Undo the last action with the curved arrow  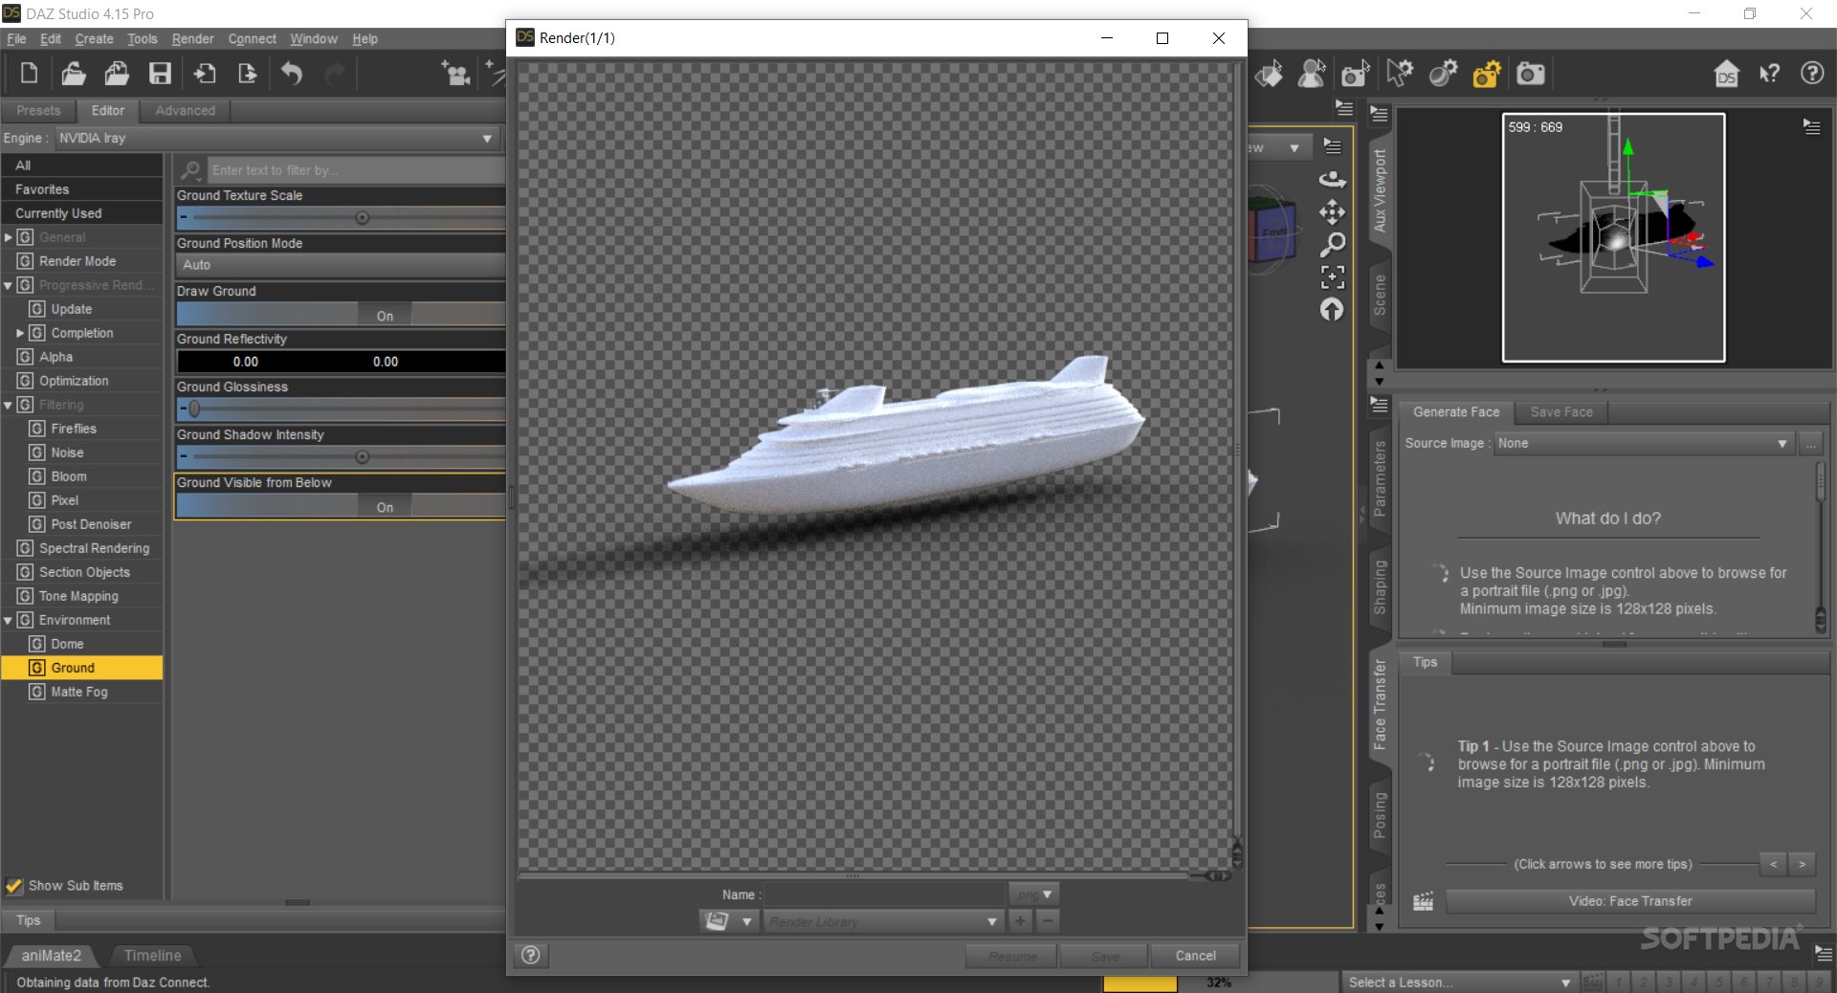[292, 74]
